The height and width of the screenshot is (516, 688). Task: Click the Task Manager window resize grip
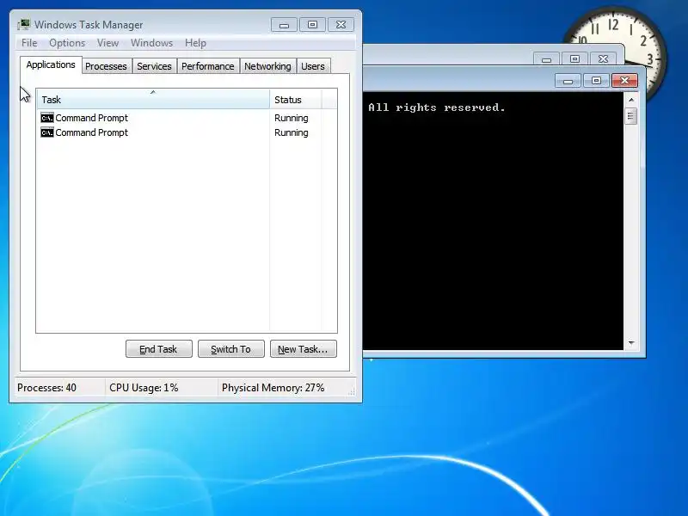tap(352, 392)
